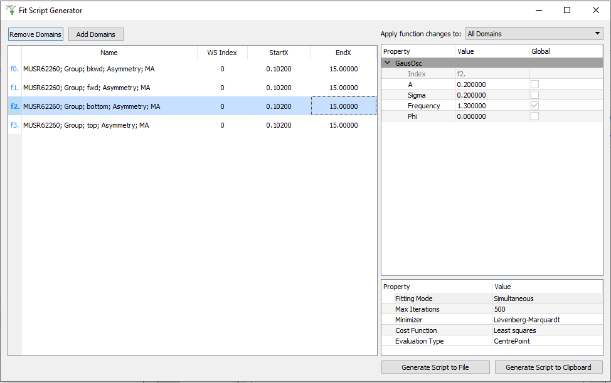Tick the Global checkbox for Phi
The image size is (611, 383).
(x=534, y=116)
